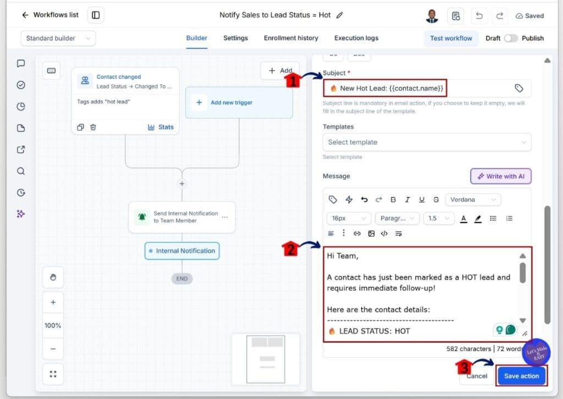Image resolution: width=563 pixels, height=399 pixels.
Task: Click the lightning trigger link icon
Action: pos(349,199)
